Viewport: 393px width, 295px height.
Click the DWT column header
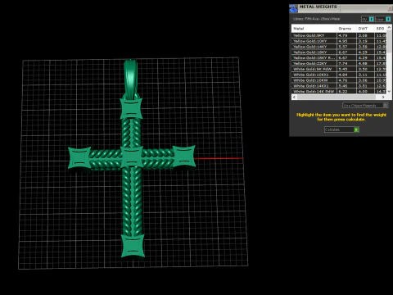[x=365, y=29]
